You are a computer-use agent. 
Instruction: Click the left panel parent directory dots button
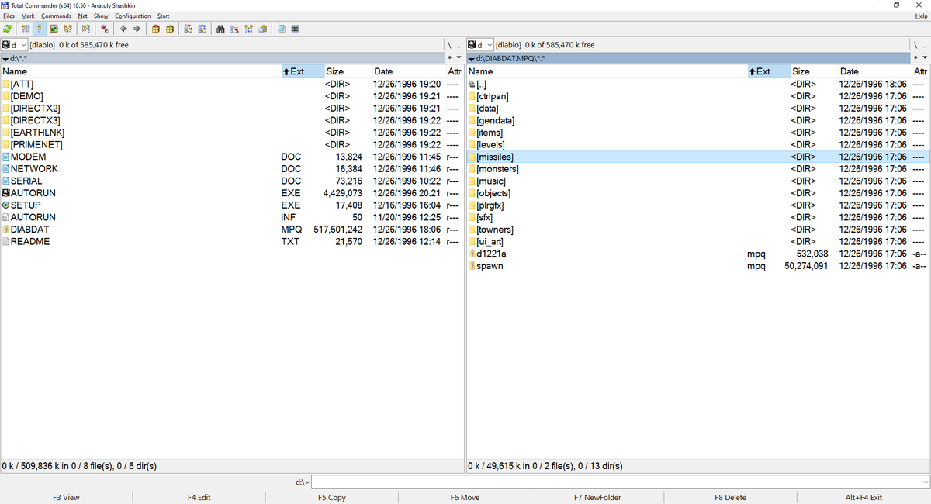click(459, 45)
